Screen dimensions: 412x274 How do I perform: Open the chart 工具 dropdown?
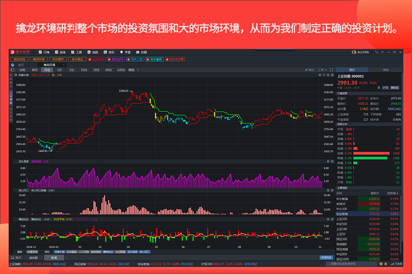tap(322, 70)
